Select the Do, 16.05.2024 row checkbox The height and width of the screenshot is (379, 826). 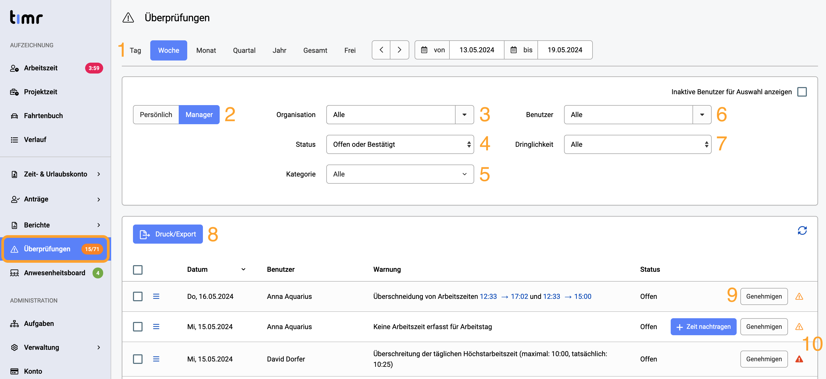(138, 296)
